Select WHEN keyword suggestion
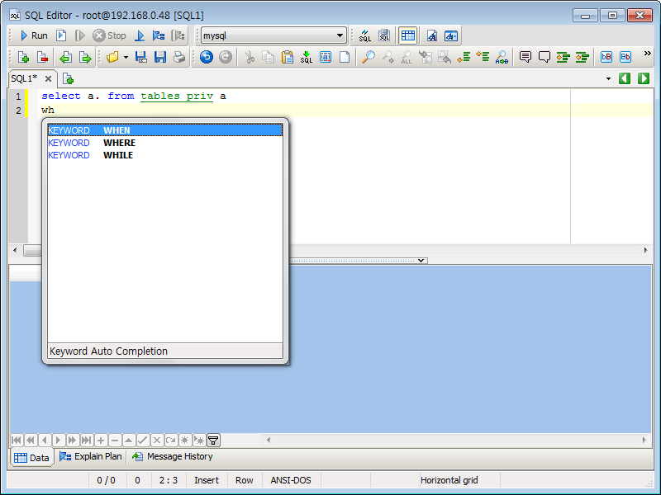661x495 pixels. coord(164,130)
